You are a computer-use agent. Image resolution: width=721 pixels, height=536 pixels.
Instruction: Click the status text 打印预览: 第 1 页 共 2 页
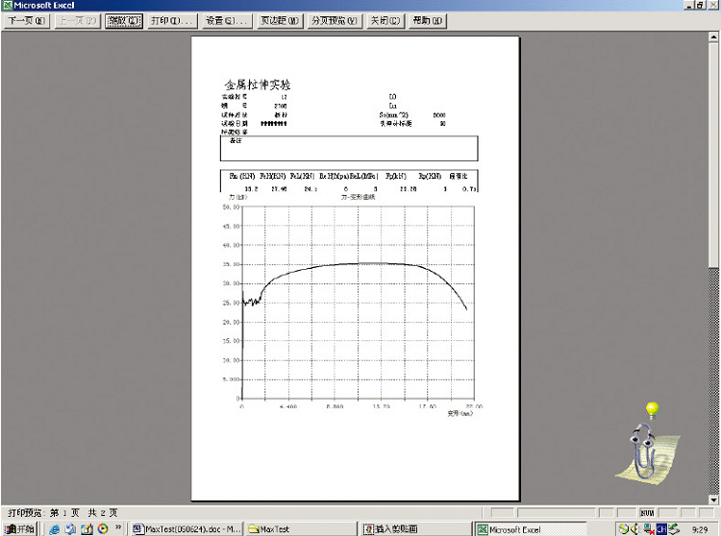click(x=62, y=513)
